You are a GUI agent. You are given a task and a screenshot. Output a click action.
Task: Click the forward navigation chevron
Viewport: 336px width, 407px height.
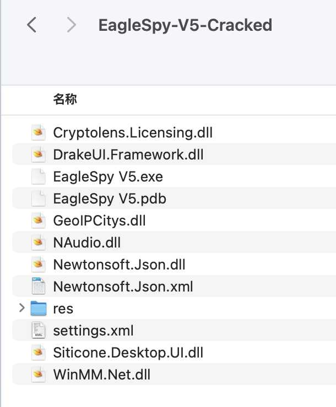point(71,25)
